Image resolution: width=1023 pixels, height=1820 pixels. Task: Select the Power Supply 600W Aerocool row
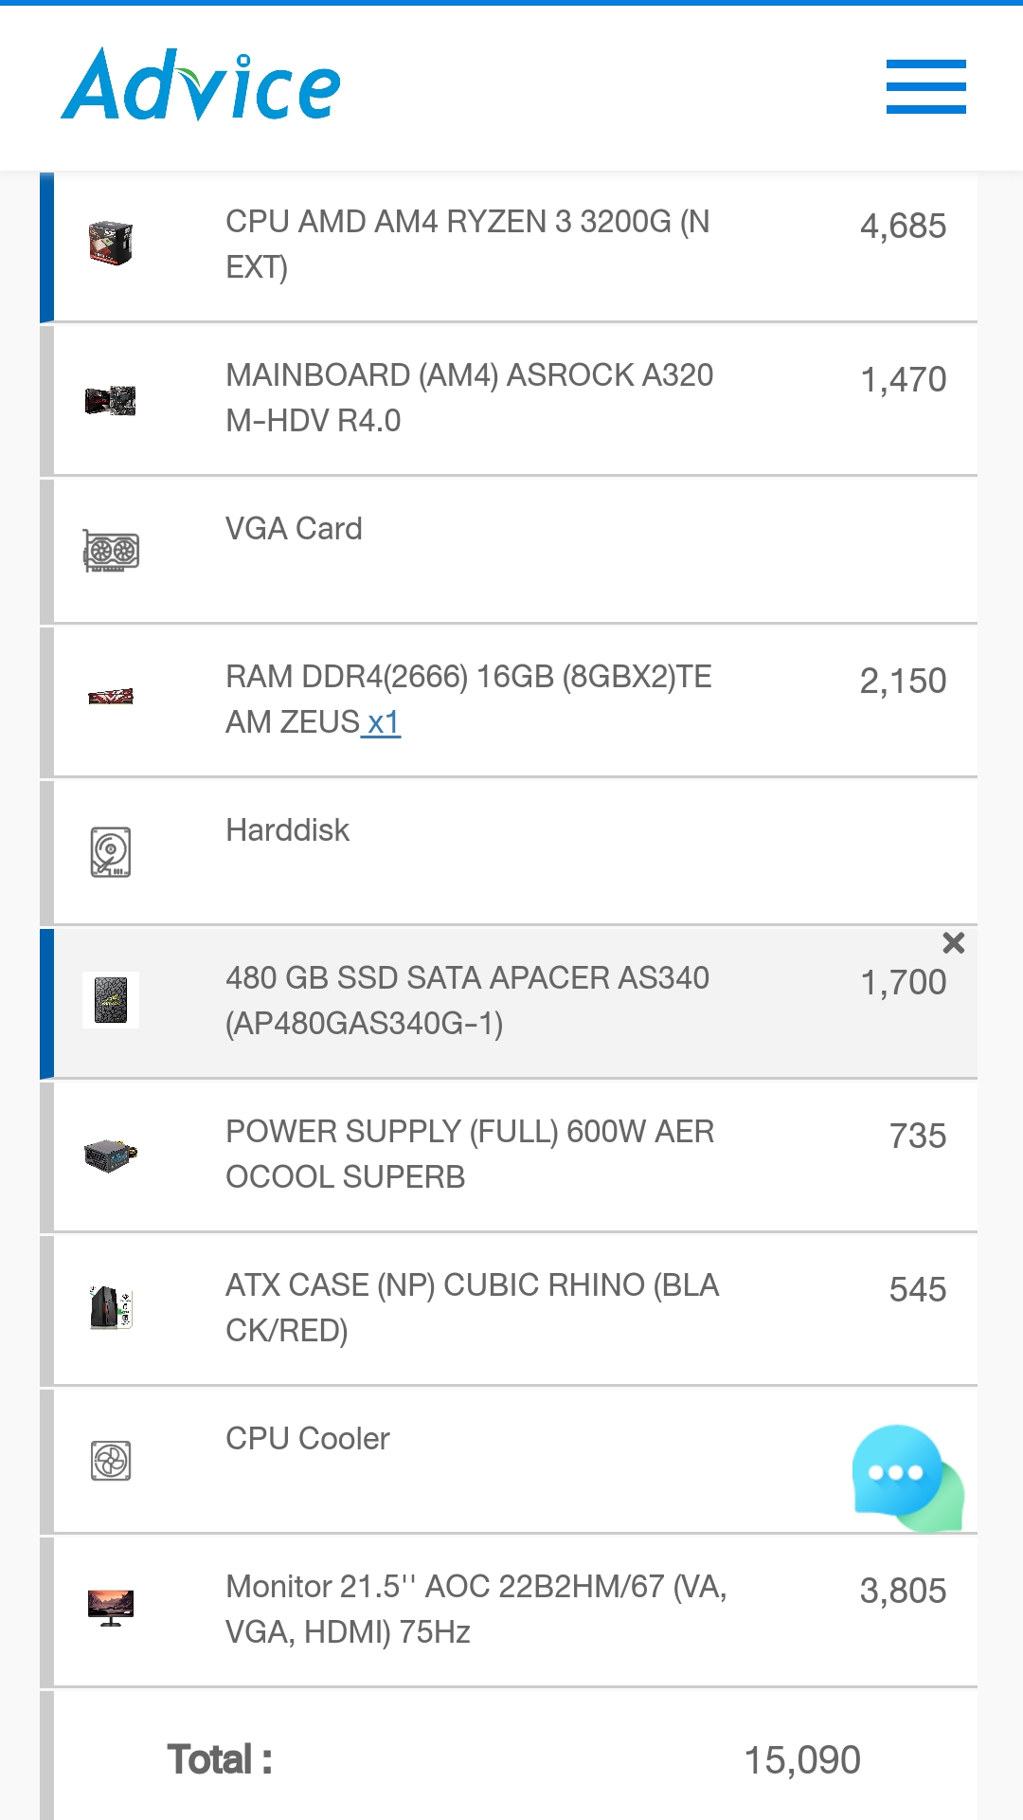[x=509, y=1156]
